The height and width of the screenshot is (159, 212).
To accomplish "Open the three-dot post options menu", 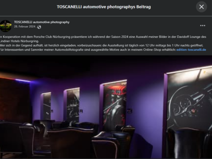I will point(202,25).
